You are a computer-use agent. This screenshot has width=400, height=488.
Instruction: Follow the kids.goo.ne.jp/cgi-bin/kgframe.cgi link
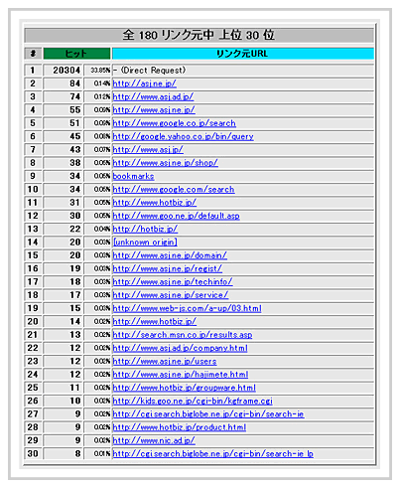pos(193,401)
